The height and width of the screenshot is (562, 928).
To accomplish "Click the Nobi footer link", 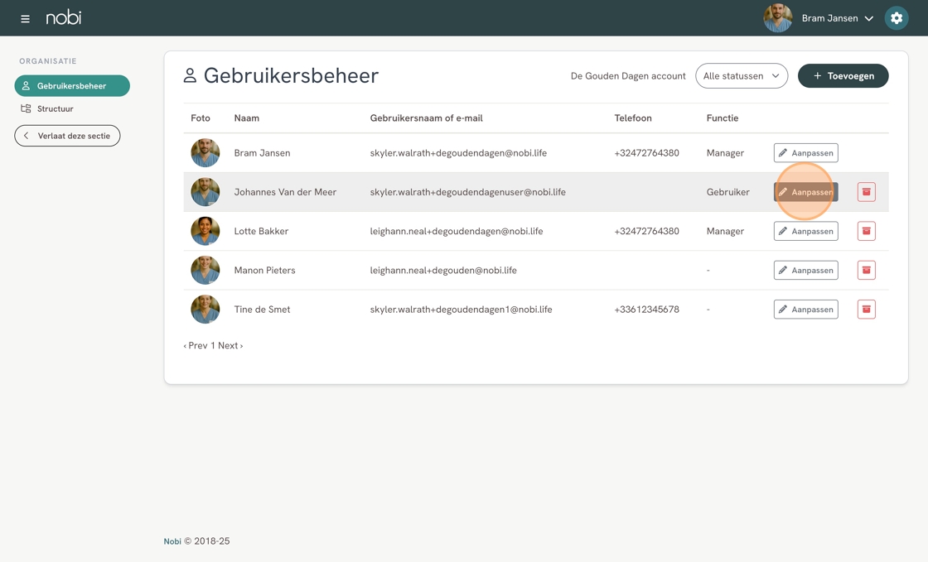I will 172,541.
